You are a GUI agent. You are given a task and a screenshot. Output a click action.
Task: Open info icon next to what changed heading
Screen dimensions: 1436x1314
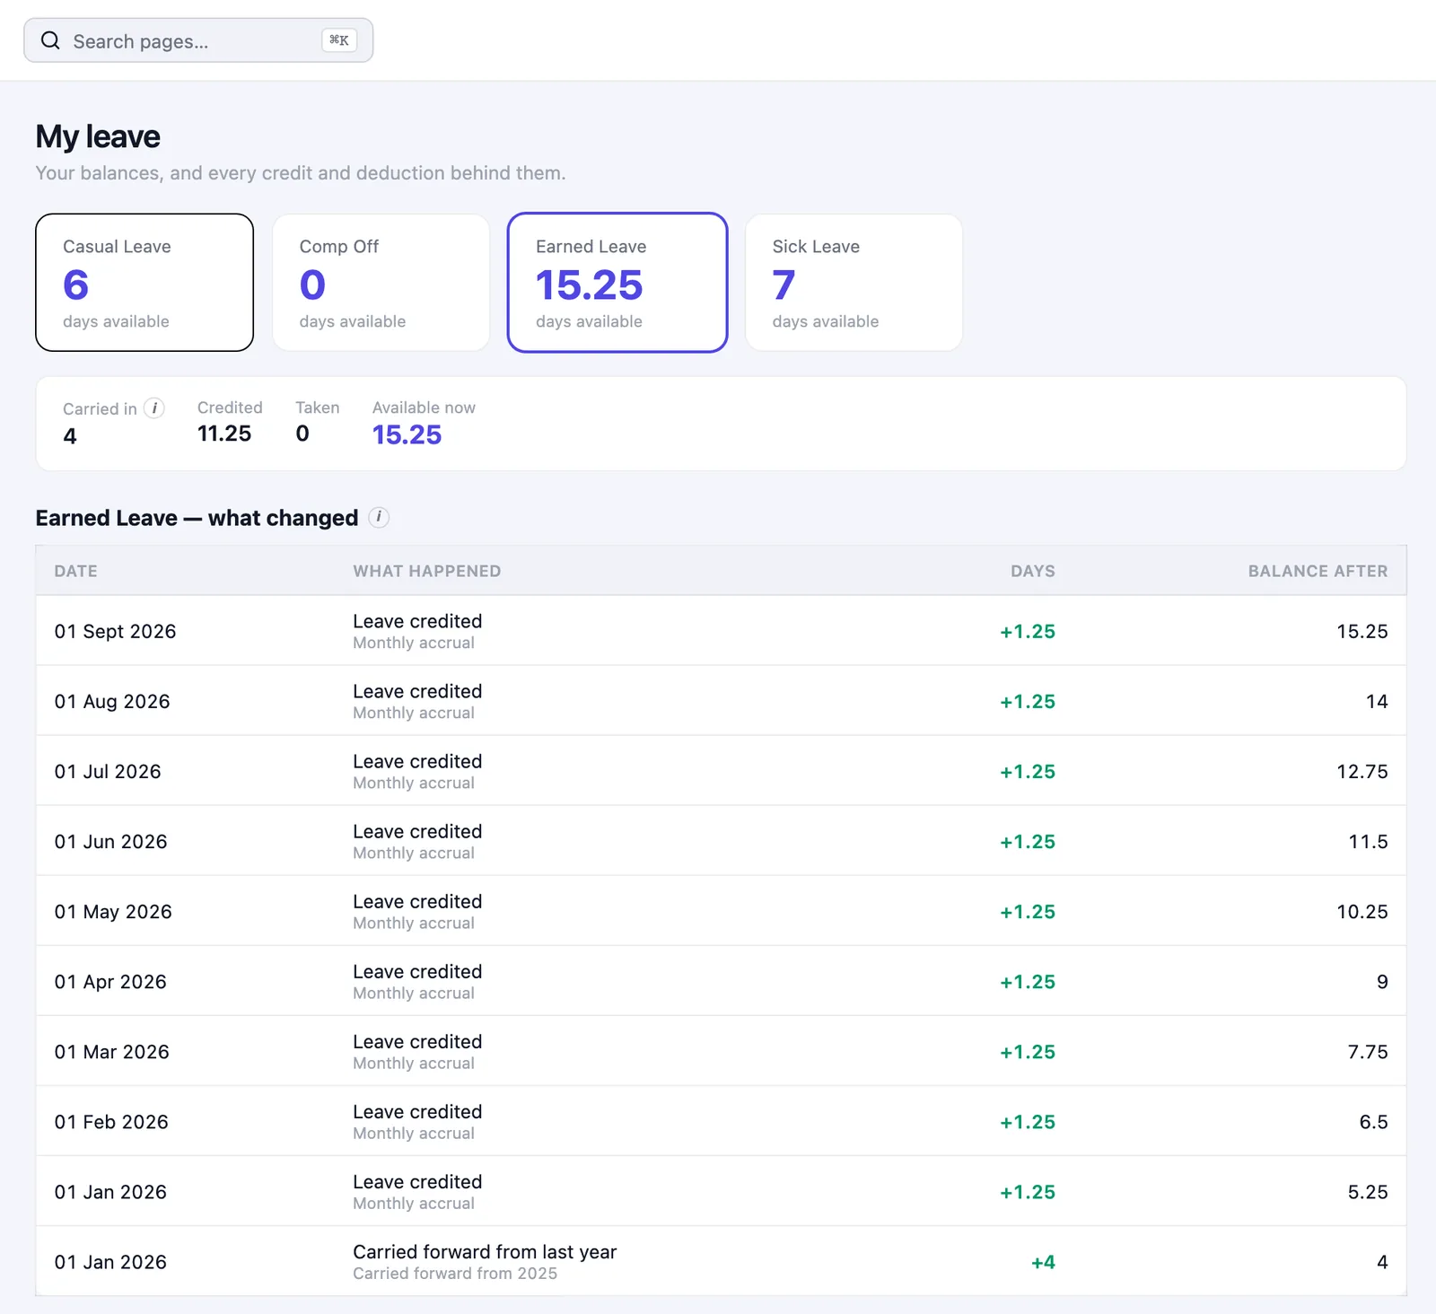(x=379, y=517)
